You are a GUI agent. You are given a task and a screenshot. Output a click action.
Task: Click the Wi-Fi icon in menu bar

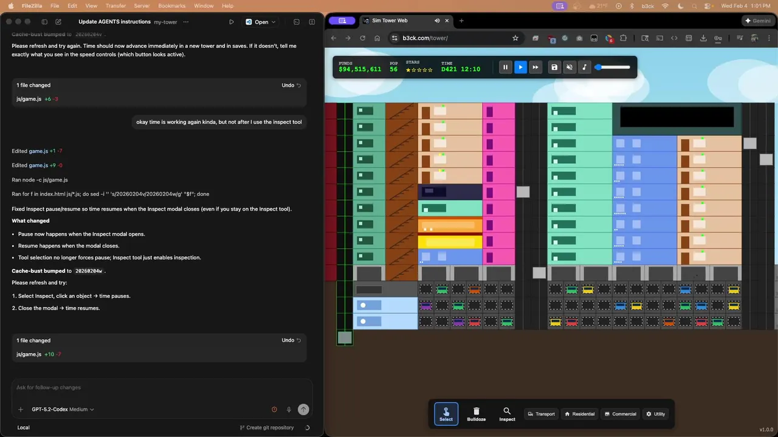pos(665,6)
